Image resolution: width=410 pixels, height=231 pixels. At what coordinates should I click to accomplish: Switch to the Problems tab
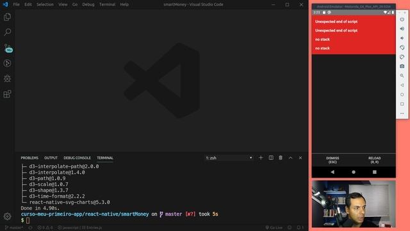29,158
